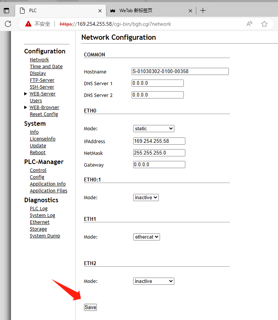Open the ETH2 Mode inactive dropdown
This screenshot has width=278, height=320.
pos(154,281)
